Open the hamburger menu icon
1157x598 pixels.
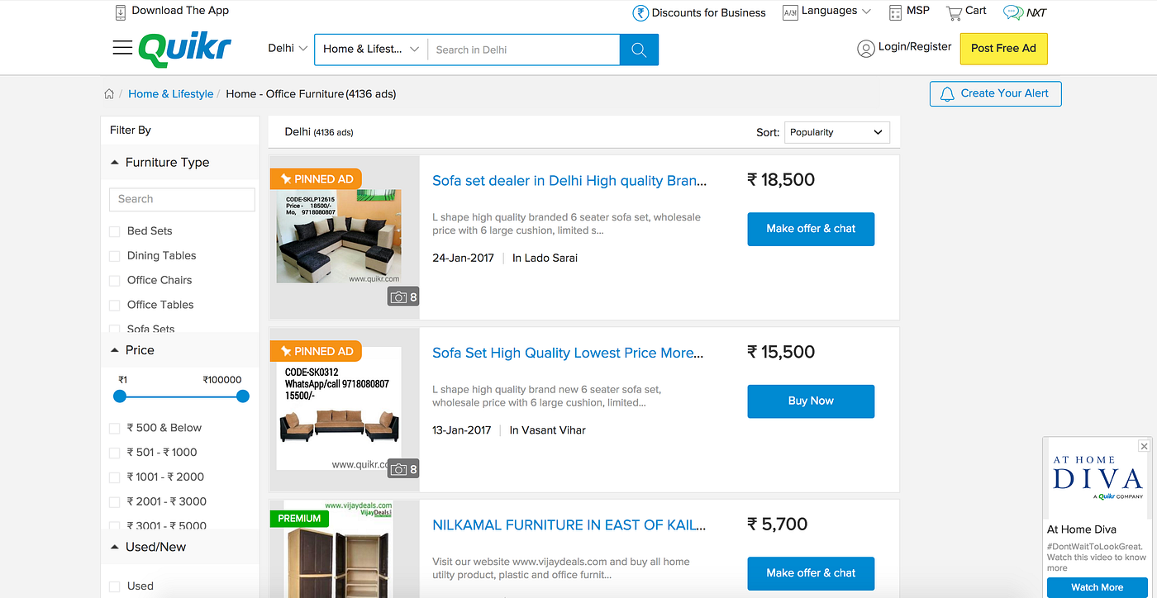pos(122,48)
